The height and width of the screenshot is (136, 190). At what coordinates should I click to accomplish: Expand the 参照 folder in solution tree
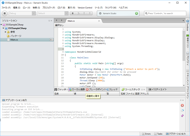tap(5, 32)
